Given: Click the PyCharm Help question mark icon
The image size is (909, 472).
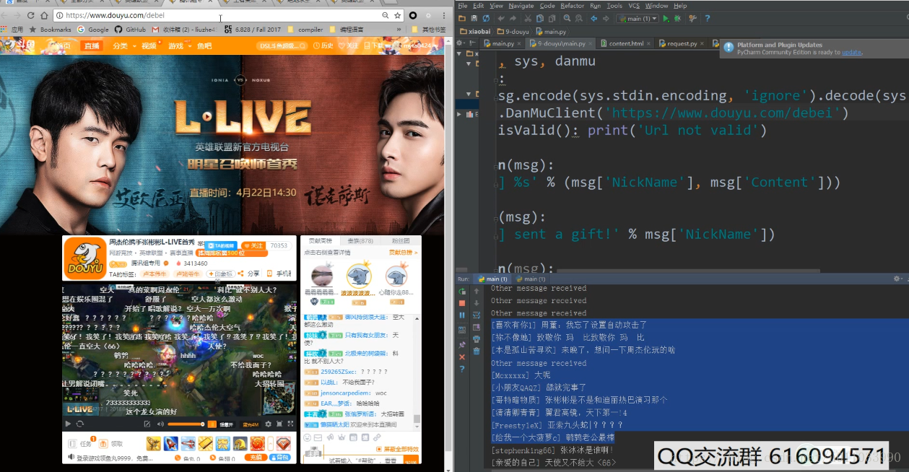Looking at the screenshot, I should pos(707,19).
